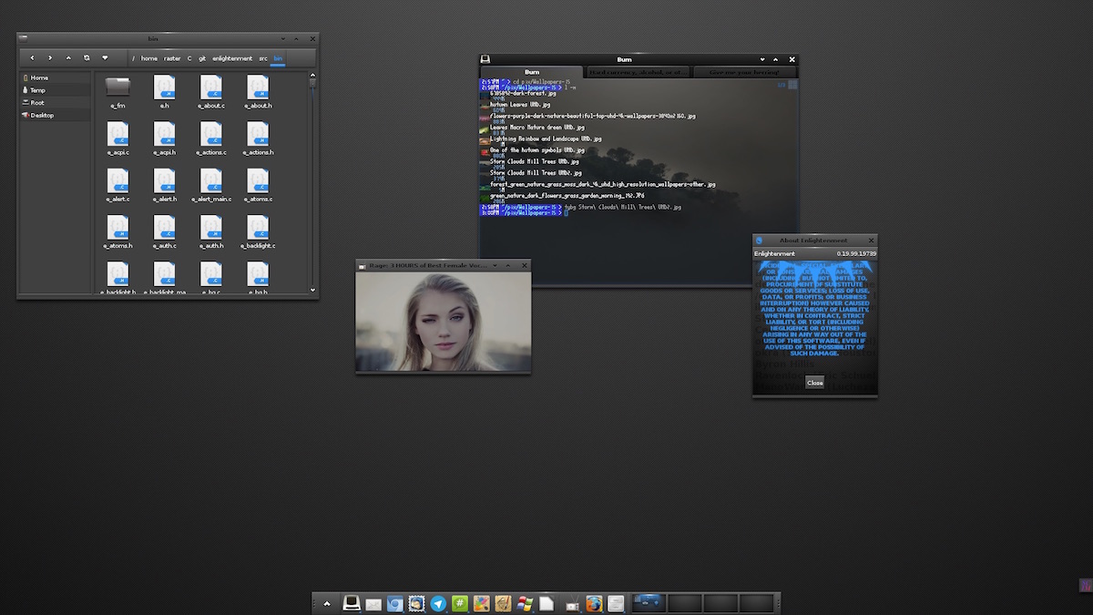Open the Bum window's title bar chevron menu
Image resolution: width=1093 pixels, height=615 pixels.
pos(762,59)
